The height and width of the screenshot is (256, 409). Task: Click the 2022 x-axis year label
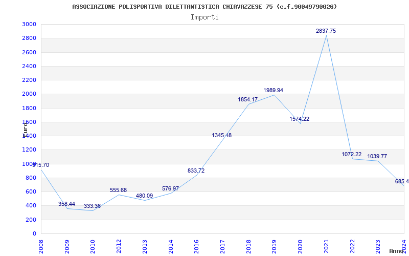(x=352, y=246)
